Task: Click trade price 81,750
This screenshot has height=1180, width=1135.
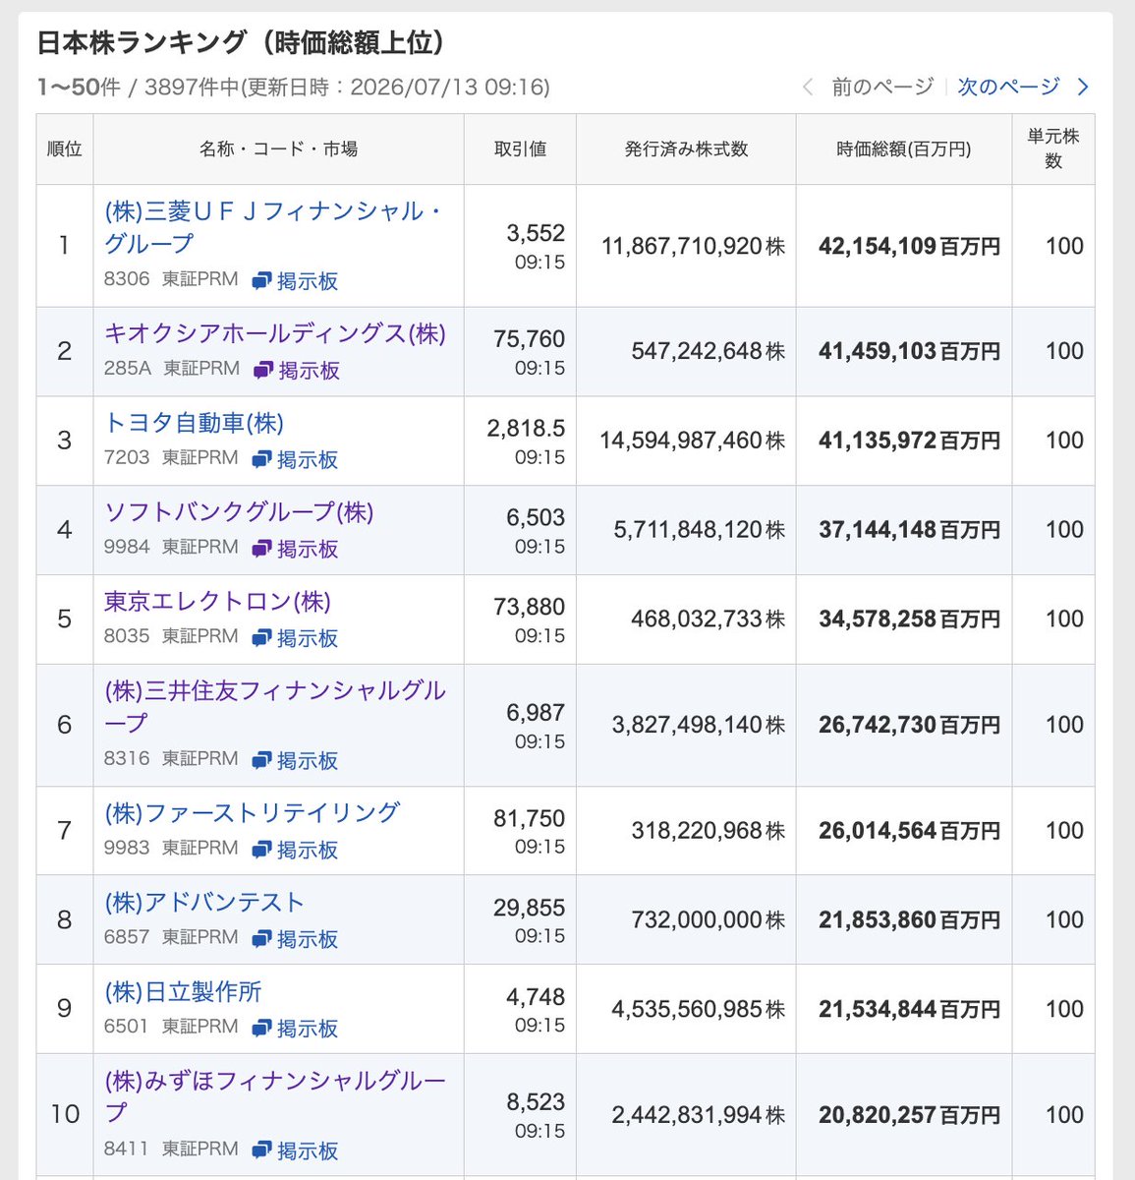Action: point(530,818)
